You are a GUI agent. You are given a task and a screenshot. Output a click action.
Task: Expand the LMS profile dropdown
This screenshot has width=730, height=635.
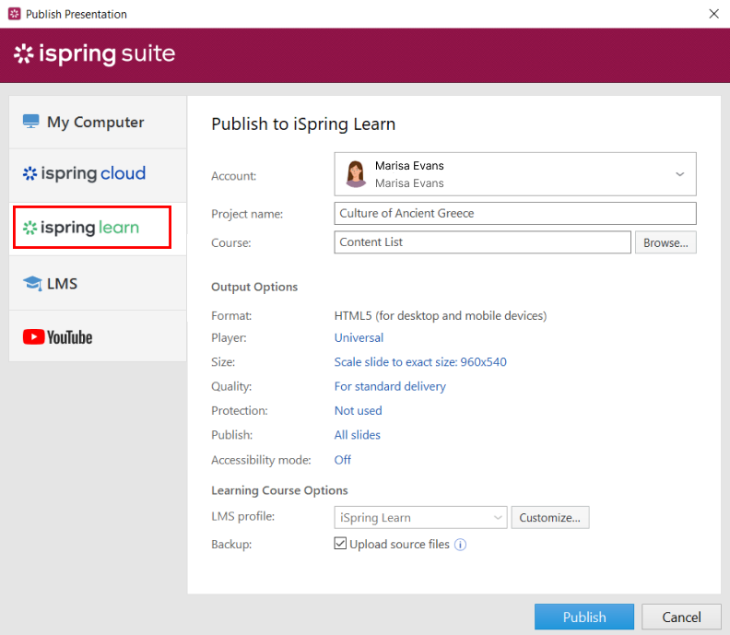click(x=420, y=517)
